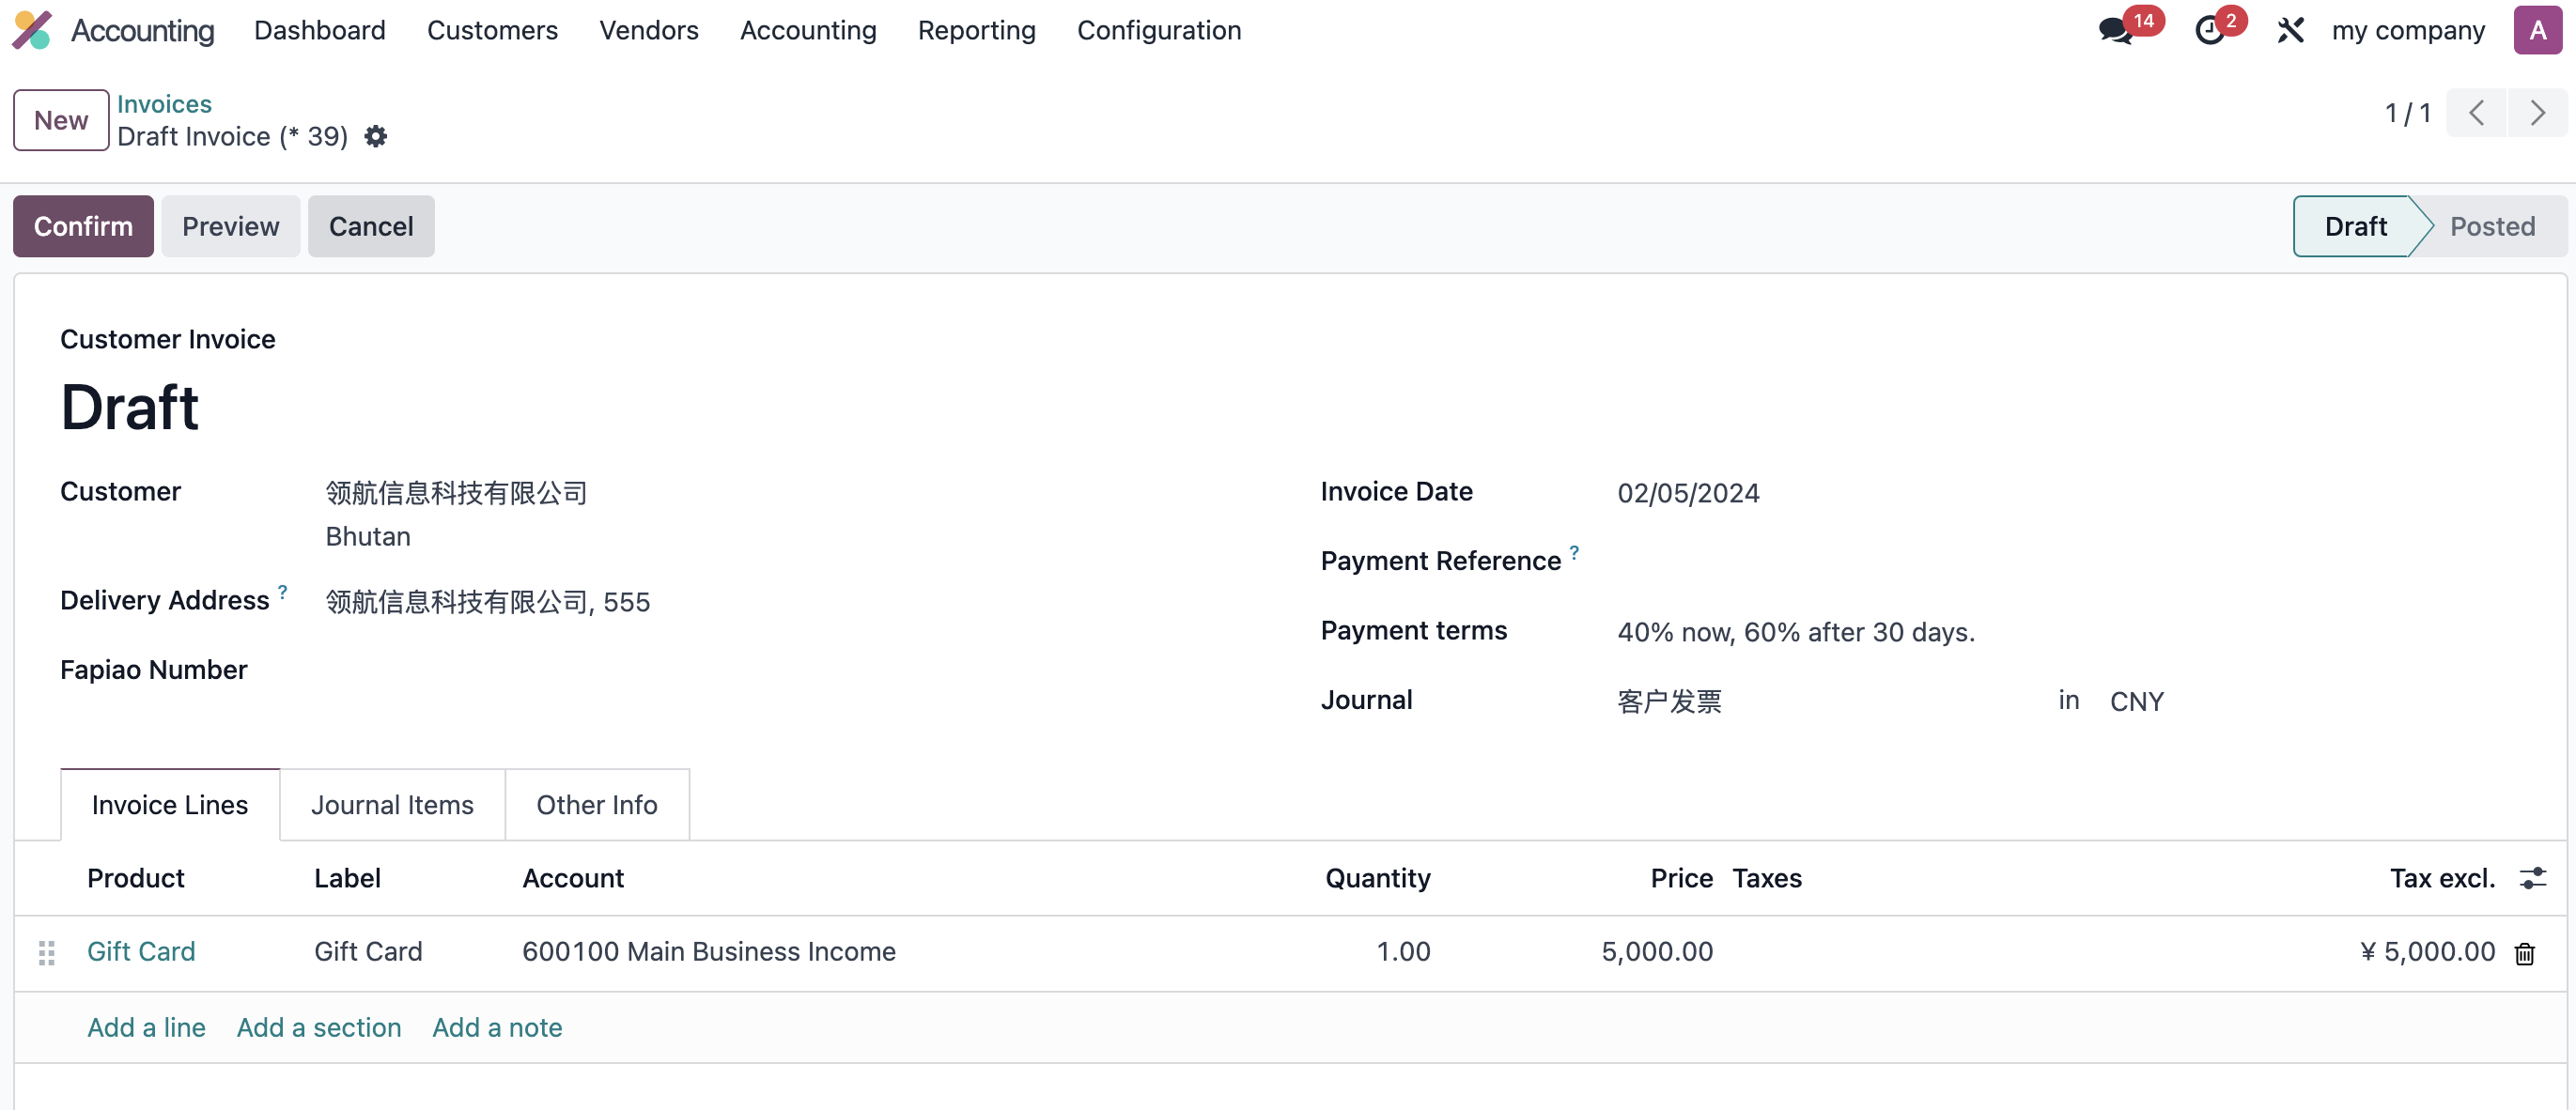Viewport: 2576px width, 1110px height.
Task: Open optional columns settings icon
Action: click(2532, 878)
